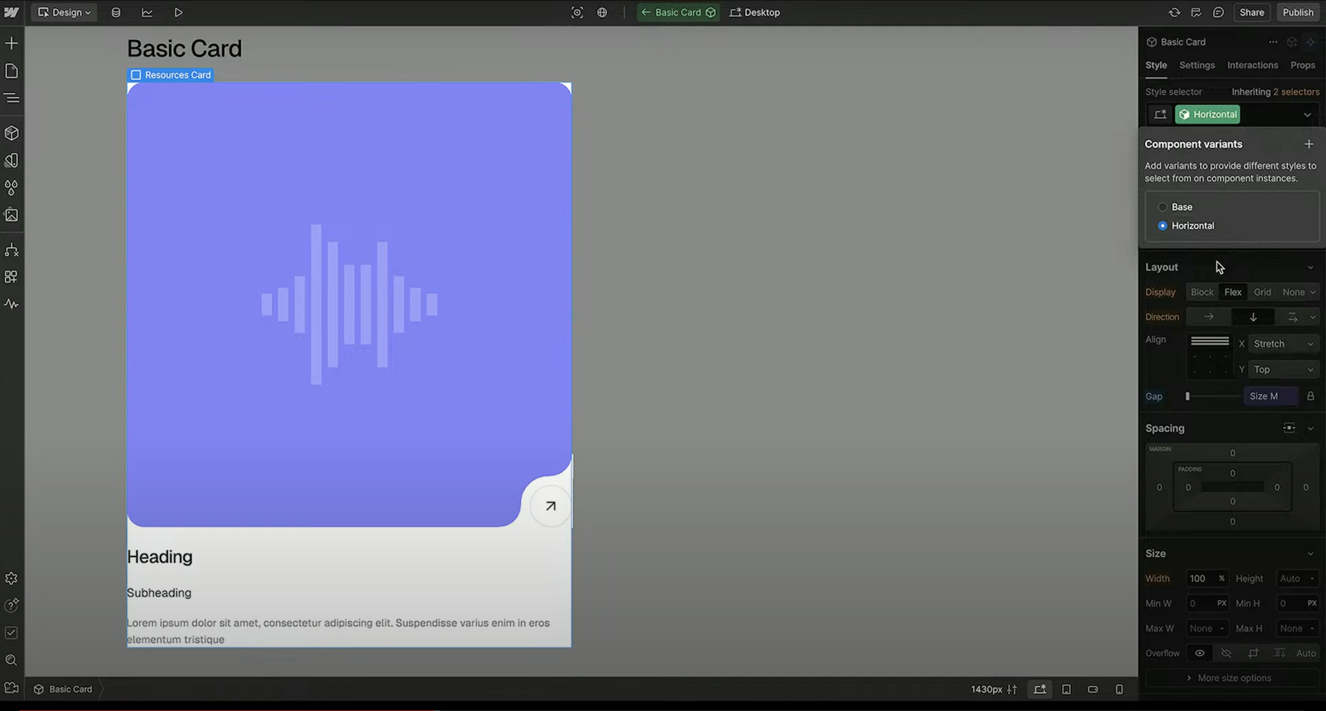Image resolution: width=1326 pixels, height=711 pixels.
Task: Click the Preview play icon
Action: pyautogui.click(x=178, y=12)
